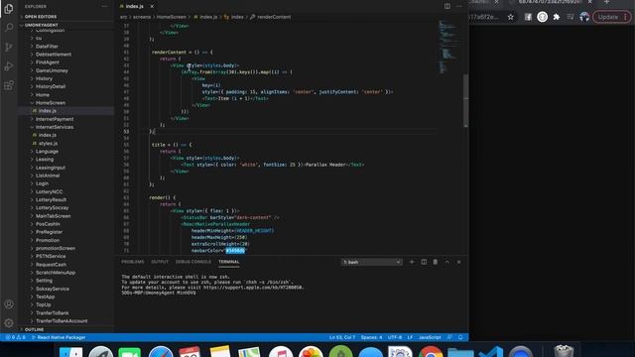This screenshot has width=635, height=357.
Task: Expand the OPEN EDITORS section
Action: click(41, 17)
